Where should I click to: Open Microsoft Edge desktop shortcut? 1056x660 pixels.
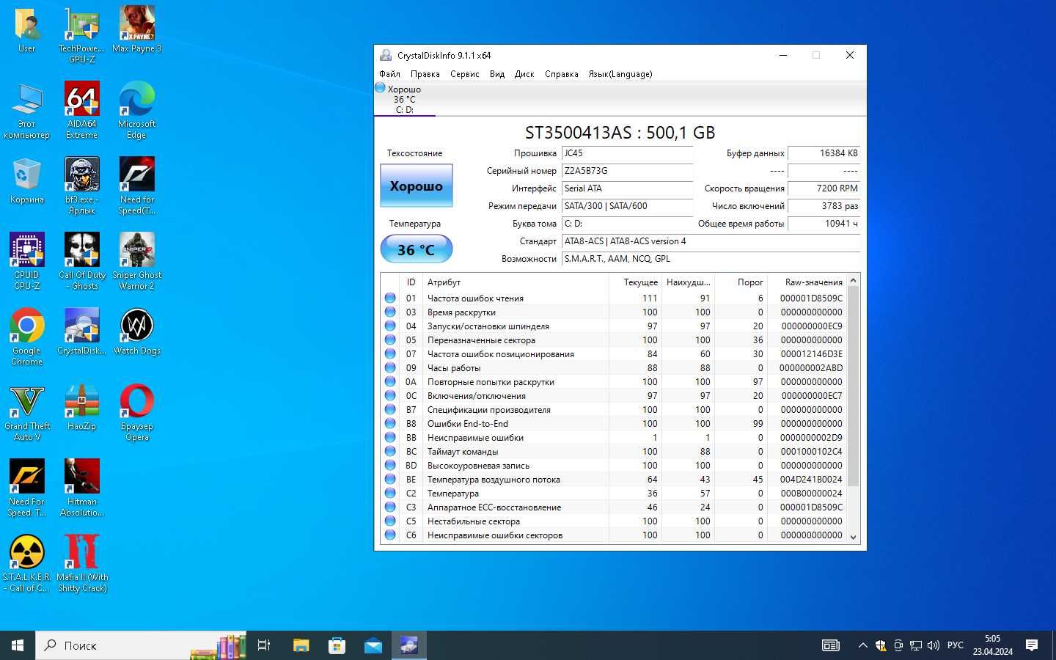136,111
